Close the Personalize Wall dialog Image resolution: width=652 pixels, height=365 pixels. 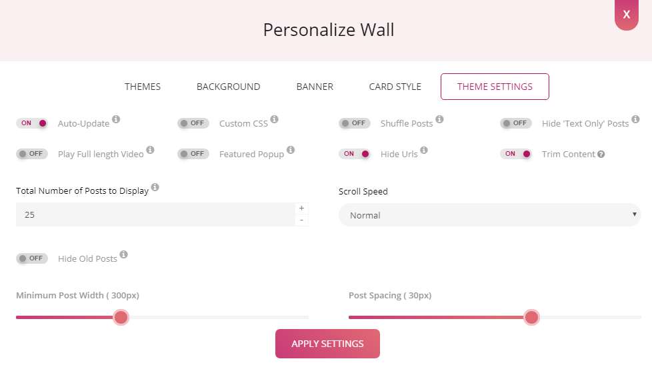(626, 14)
